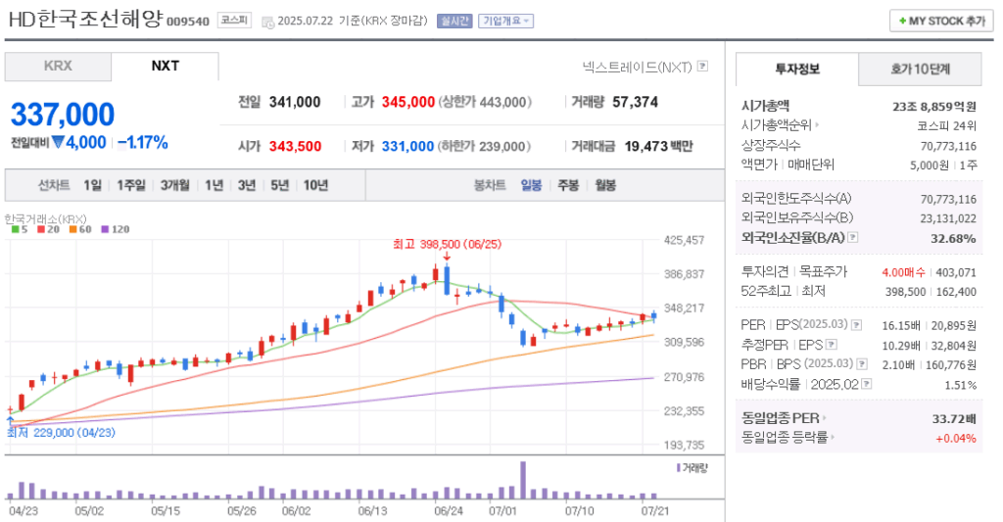Switch to the 월봉 candle chart
This screenshot has height=522, width=1003.
605,185
